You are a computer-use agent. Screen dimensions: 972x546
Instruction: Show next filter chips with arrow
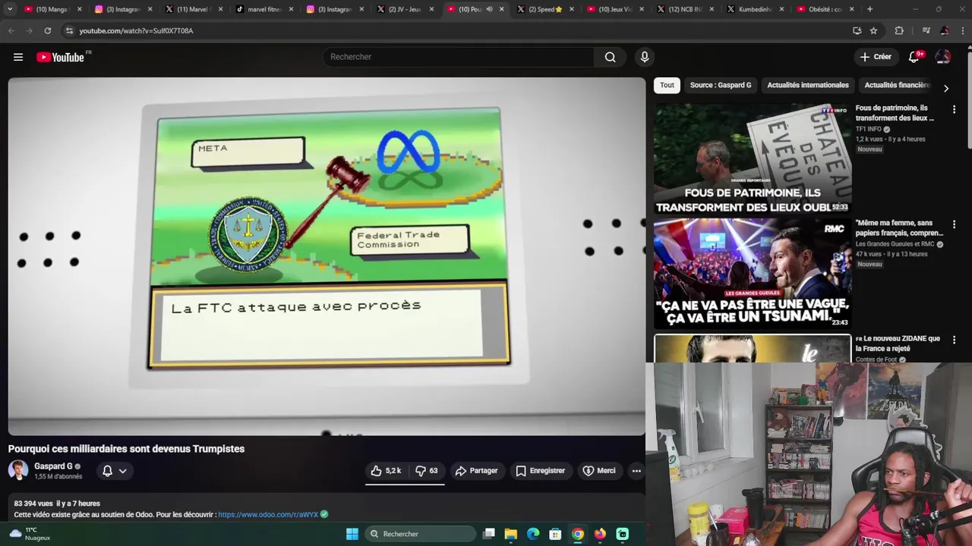click(x=945, y=88)
